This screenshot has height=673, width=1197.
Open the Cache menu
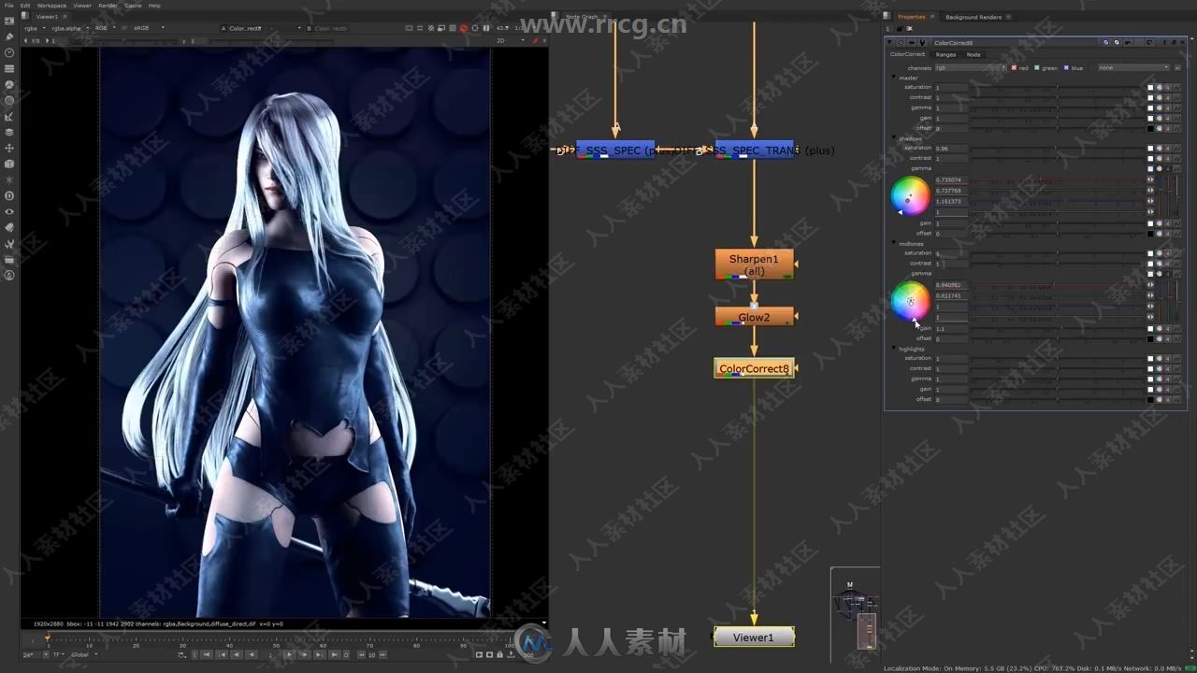coord(134,6)
